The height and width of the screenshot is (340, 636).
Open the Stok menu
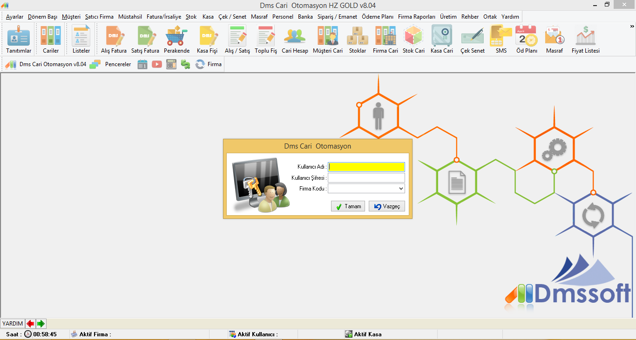click(x=191, y=17)
